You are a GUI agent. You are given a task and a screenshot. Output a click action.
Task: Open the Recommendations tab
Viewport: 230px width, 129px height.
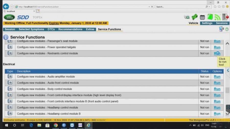(70, 29)
